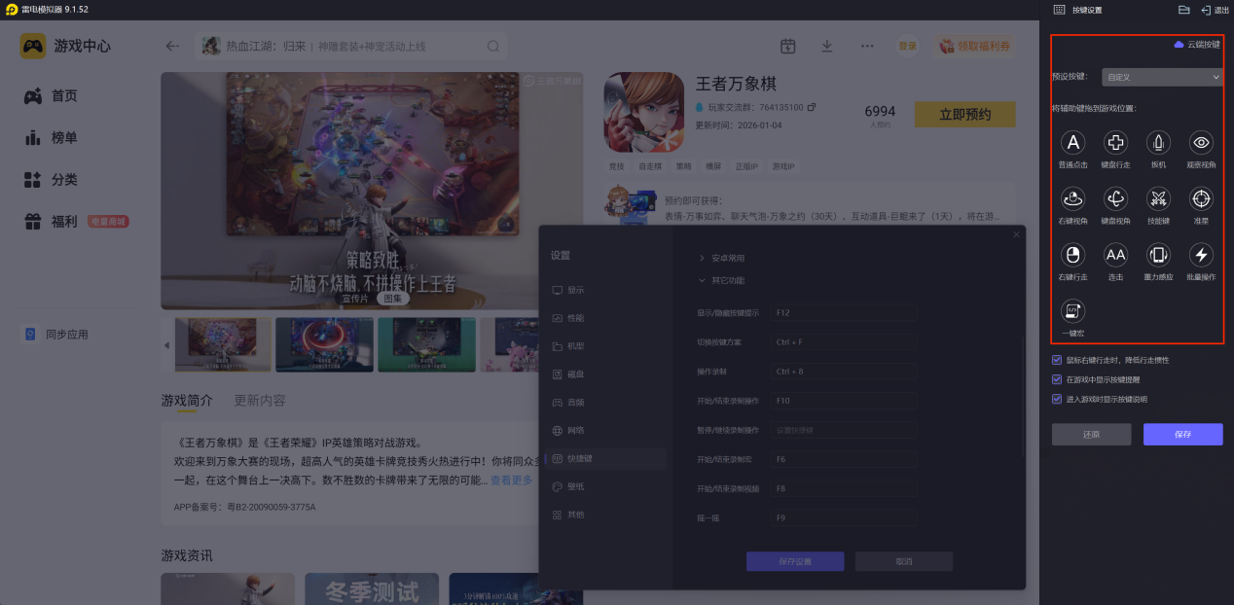The image size is (1234, 605).
Task: Open the downloads arrow icon
Action: click(x=827, y=46)
